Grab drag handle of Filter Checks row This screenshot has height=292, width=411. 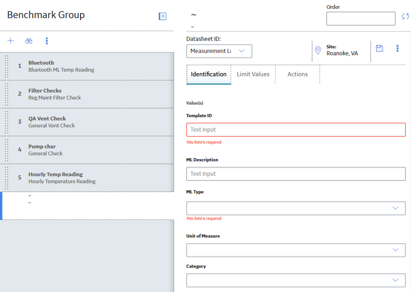click(x=7, y=94)
